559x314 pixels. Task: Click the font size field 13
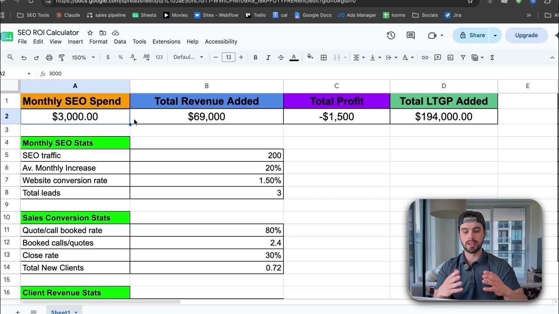point(228,58)
